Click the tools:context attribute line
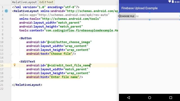 tap(69, 31)
